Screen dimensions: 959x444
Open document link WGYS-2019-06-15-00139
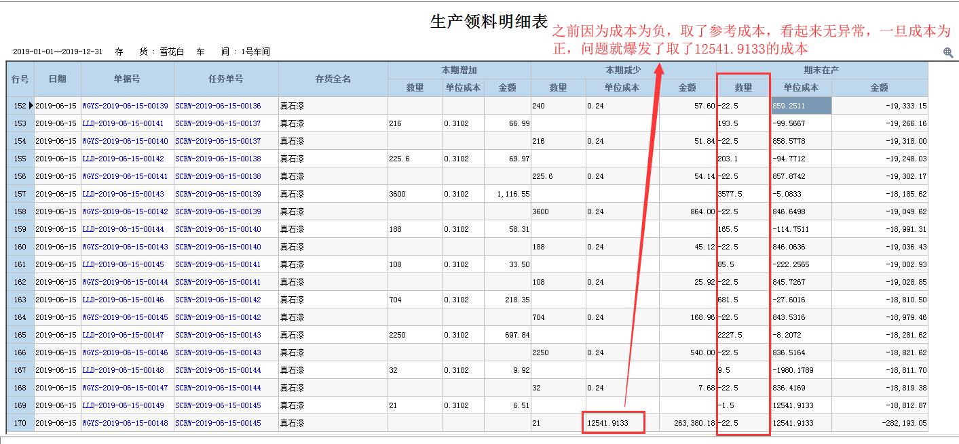tap(124, 106)
